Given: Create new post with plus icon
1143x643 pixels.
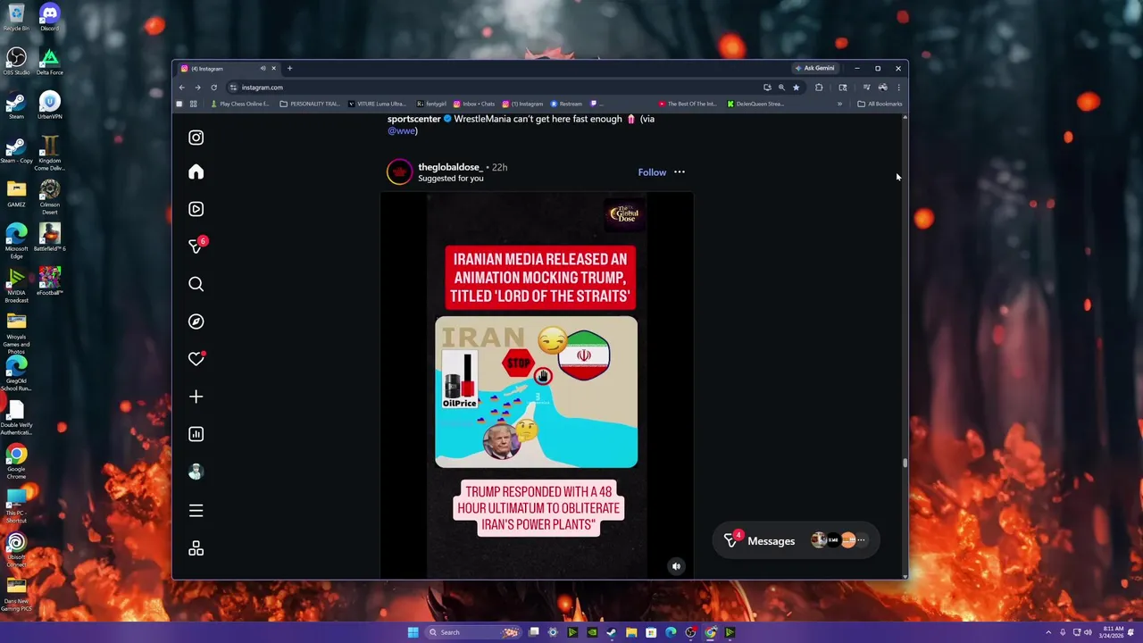Looking at the screenshot, I should point(196,397).
